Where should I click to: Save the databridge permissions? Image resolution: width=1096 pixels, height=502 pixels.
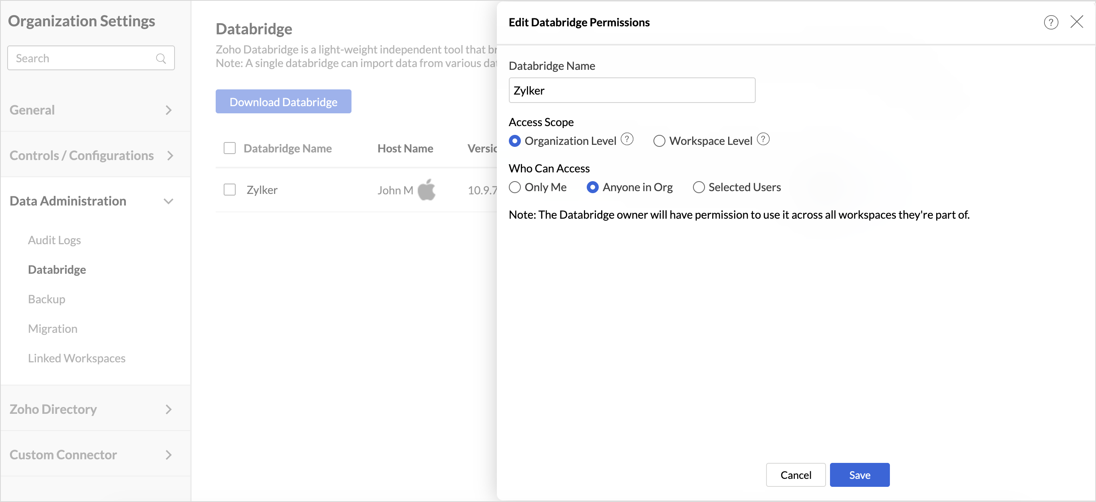pyautogui.click(x=859, y=475)
